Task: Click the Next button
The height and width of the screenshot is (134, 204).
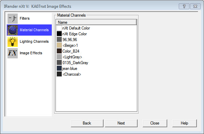Action: tap(121, 123)
